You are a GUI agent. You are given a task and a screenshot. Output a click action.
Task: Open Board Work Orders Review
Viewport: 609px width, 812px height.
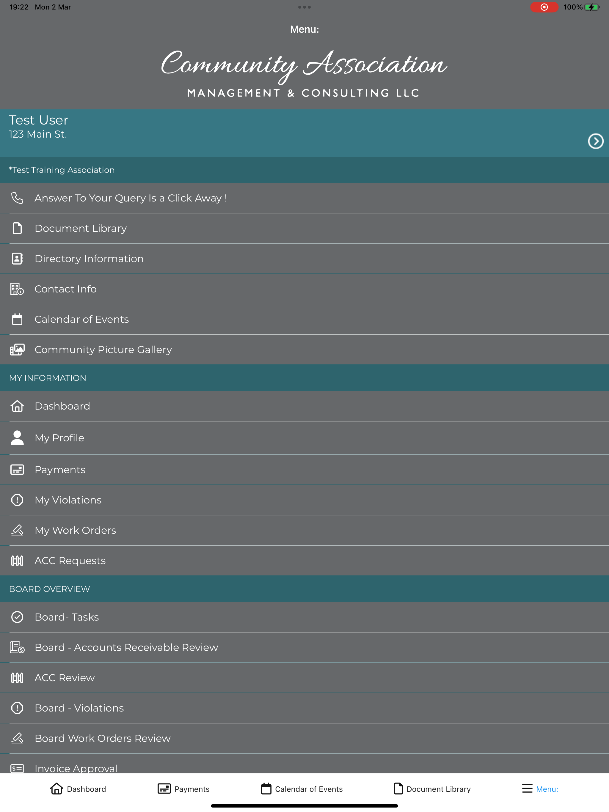(x=304, y=738)
